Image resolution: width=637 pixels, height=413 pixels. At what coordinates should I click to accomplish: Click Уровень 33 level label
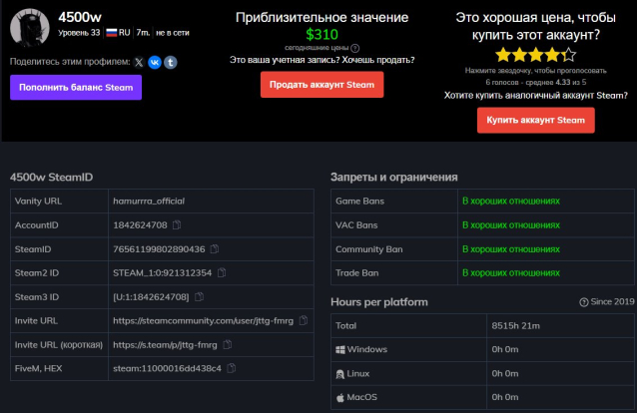(x=79, y=33)
